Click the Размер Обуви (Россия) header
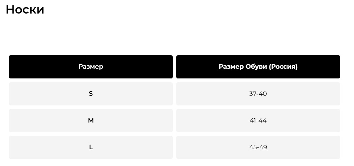 click(x=258, y=67)
